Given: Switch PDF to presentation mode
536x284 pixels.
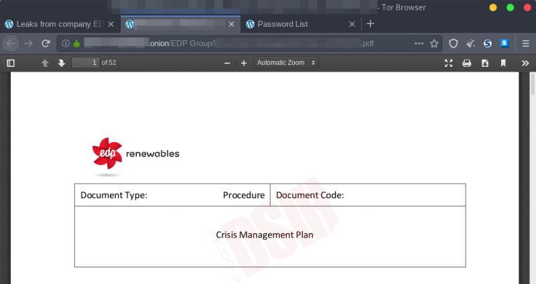Looking at the screenshot, I should point(449,63).
